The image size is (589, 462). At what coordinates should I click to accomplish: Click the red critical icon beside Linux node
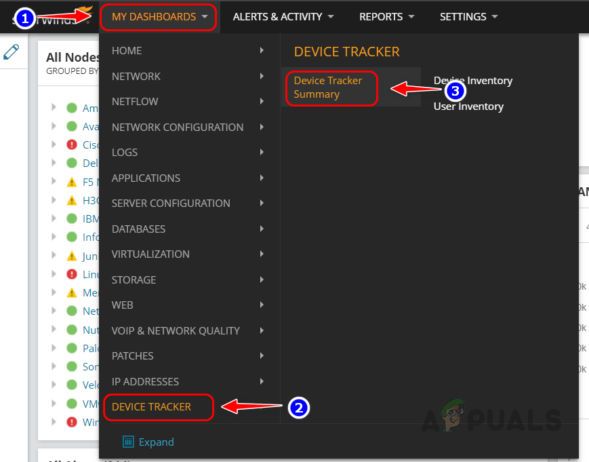pyautogui.click(x=72, y=274)
